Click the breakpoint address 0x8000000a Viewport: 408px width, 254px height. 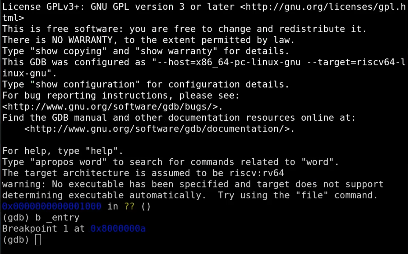pos(118,228)
